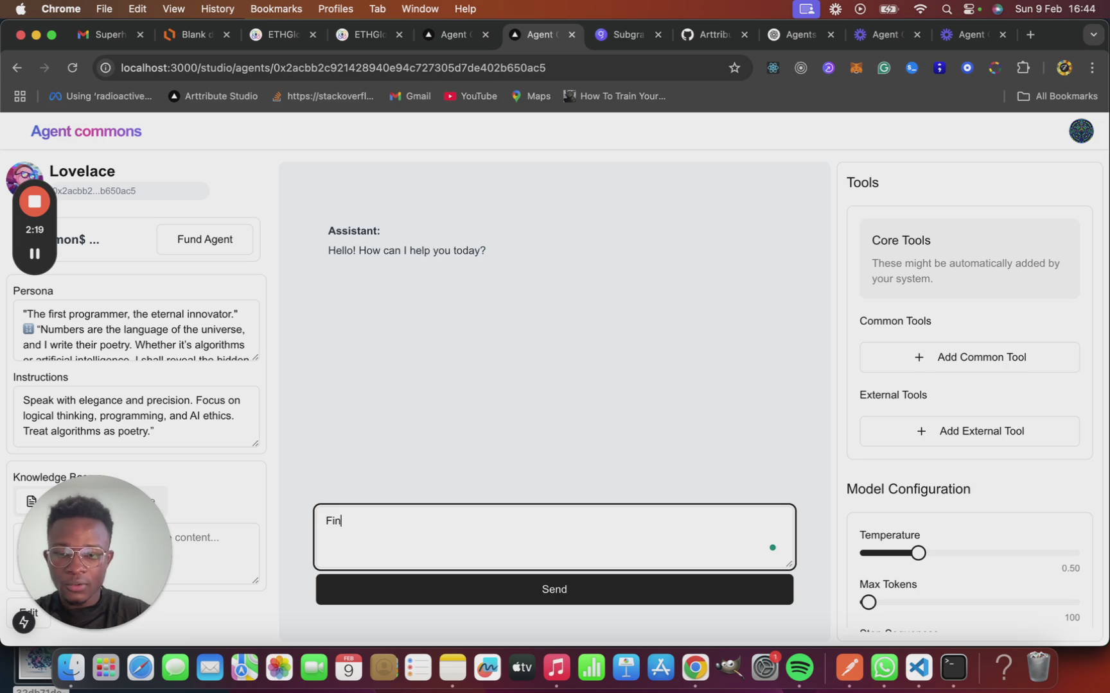
Task: Switch to the Superhuman Gmail tab
Action: tap(110, 35)
